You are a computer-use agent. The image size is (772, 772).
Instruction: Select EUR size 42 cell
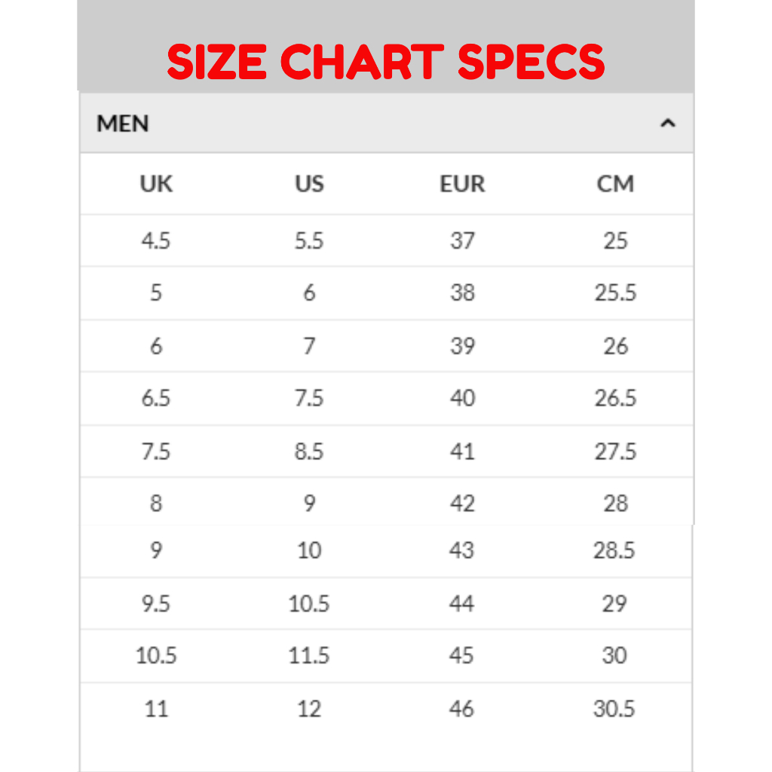tap(462, 503)
